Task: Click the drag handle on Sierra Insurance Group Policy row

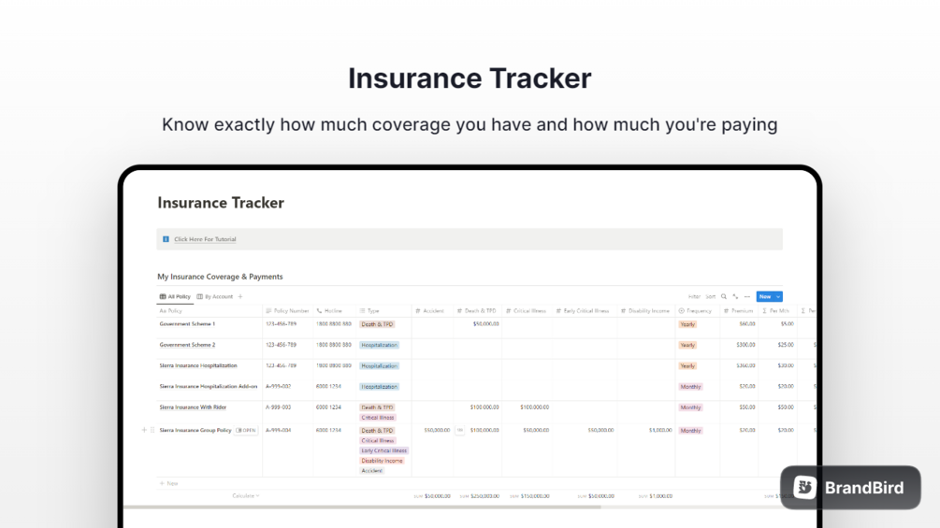Action: pos(152,431)
